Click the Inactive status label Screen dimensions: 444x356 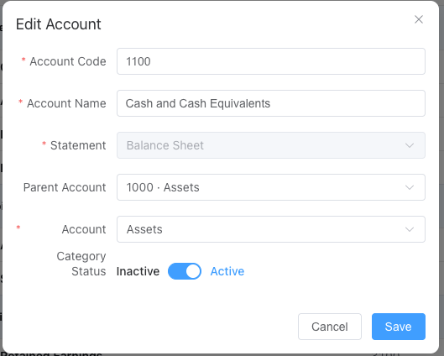click(138, 271)
